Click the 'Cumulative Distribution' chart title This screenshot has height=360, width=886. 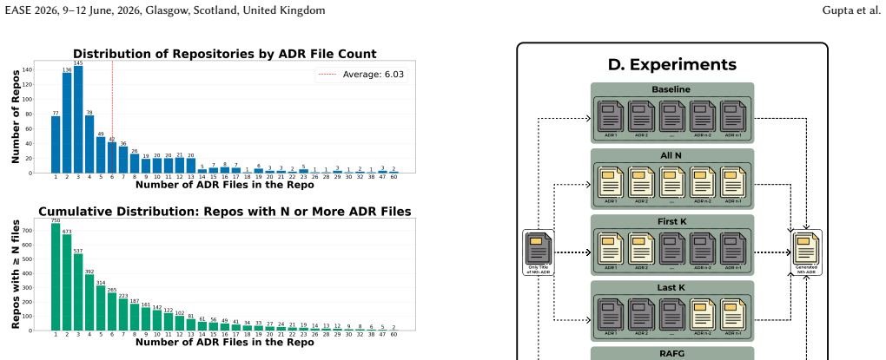pos(225,212)
